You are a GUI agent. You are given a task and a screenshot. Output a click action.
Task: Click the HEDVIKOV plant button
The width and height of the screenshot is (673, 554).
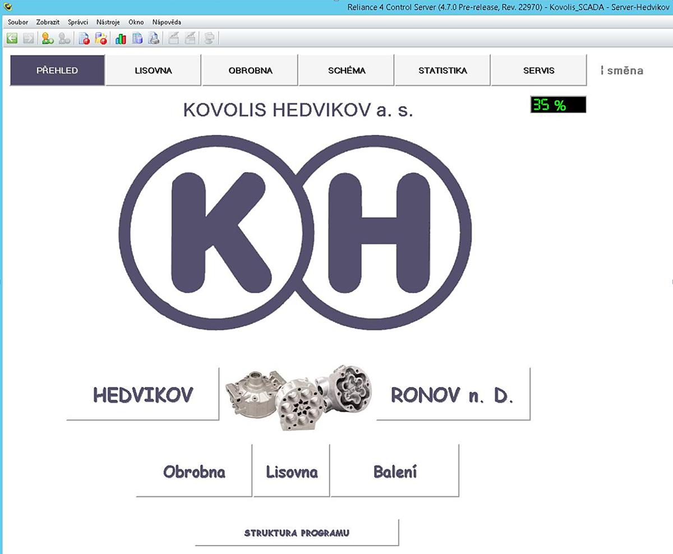(142, 395)
